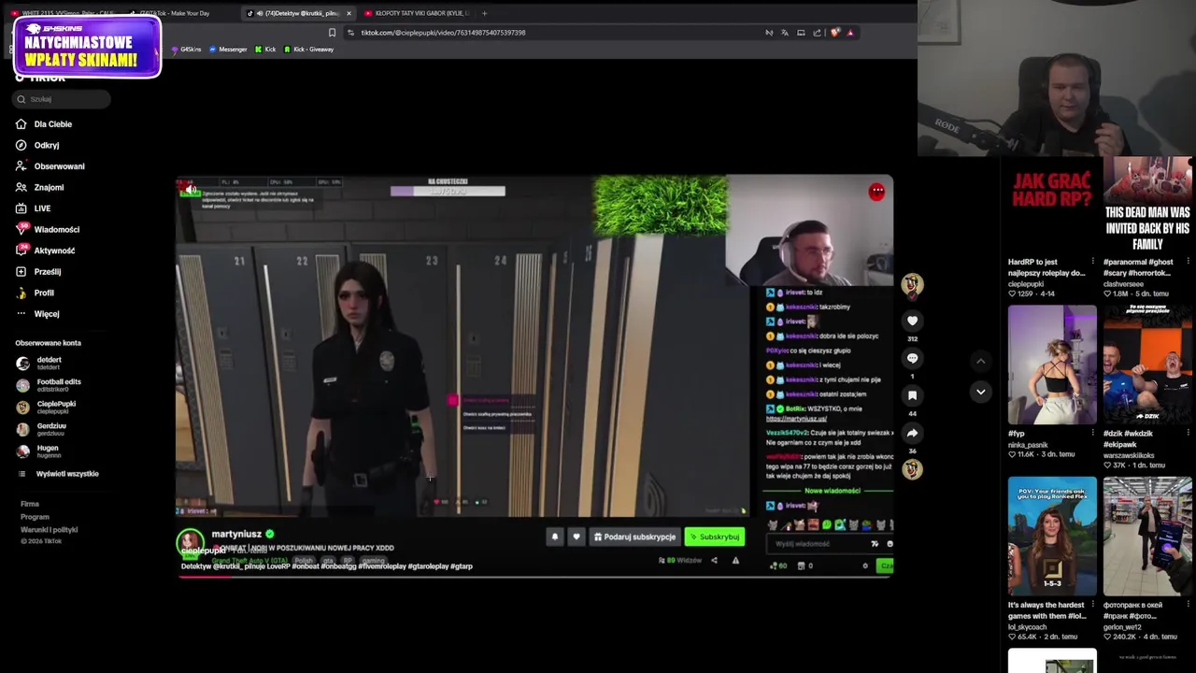Viewport: 1196px width, 673px height.
Task: Open CieplePupki followed account
Action: [46, 407]
